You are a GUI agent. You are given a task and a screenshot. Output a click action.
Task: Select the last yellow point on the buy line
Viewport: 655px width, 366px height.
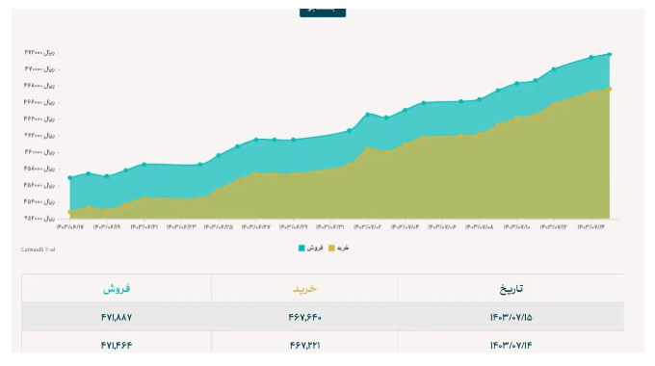tap(610, 89)
